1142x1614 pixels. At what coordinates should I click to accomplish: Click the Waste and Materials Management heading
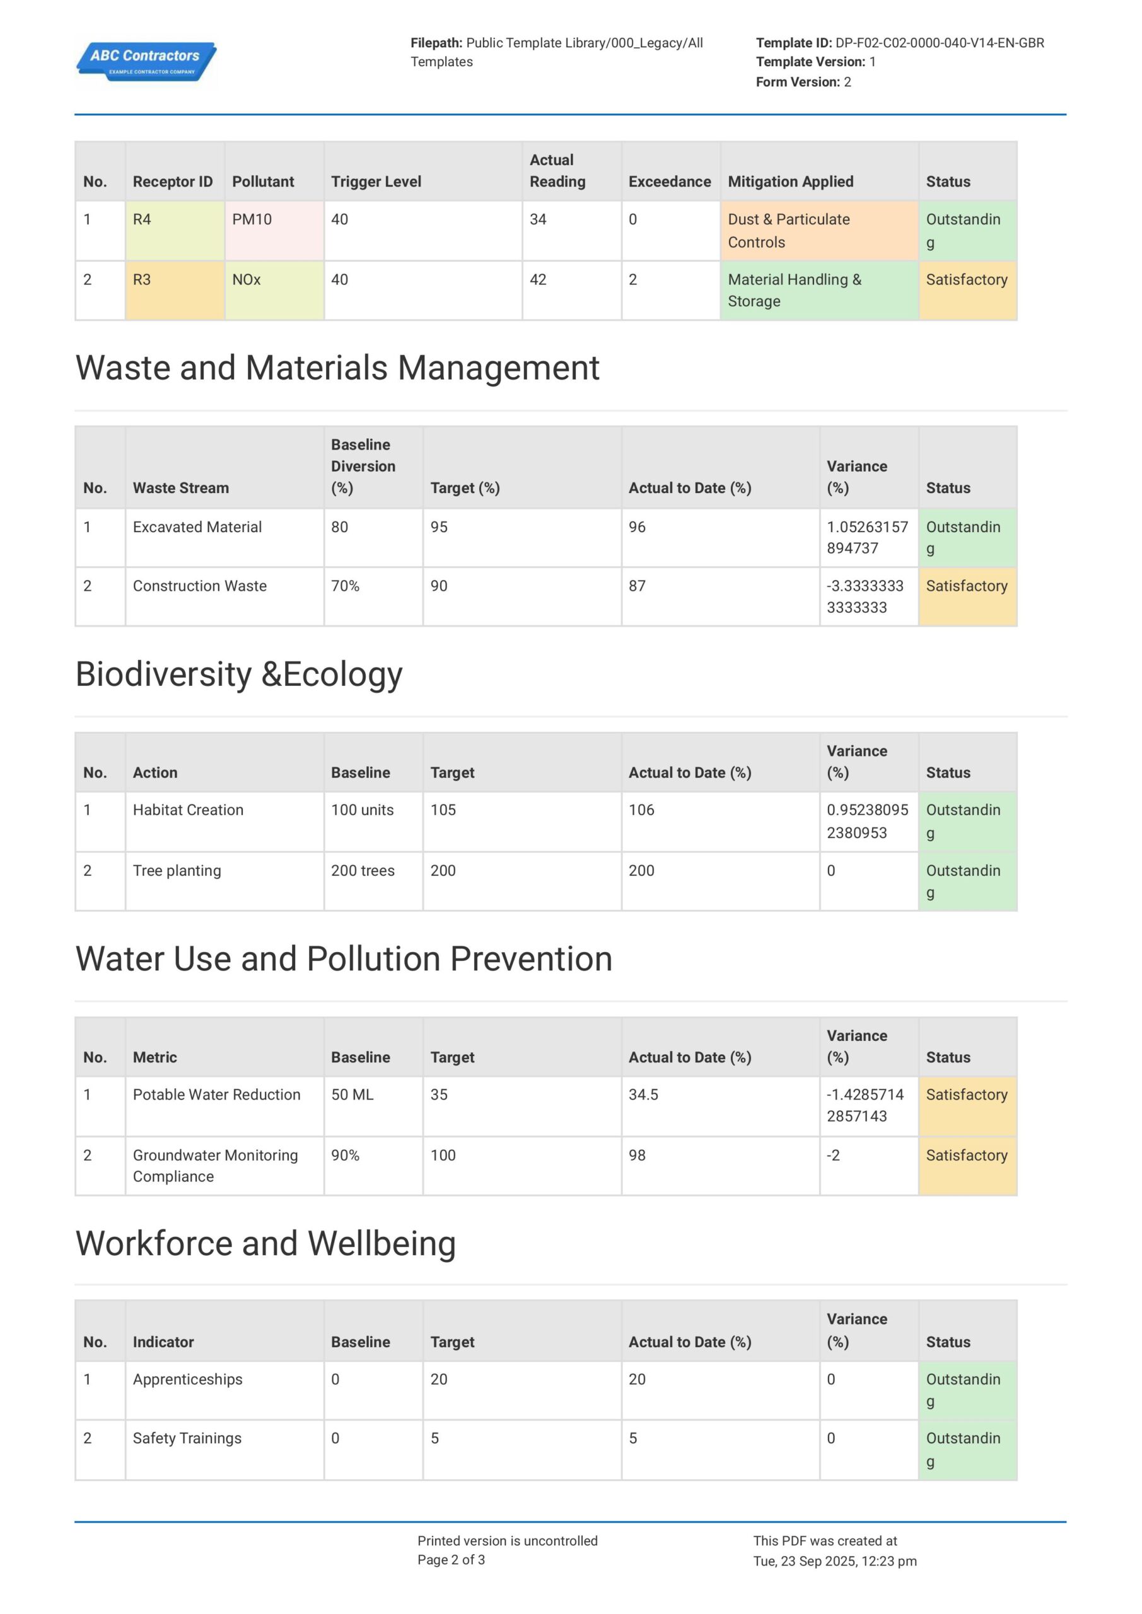[x=337, y=368]
